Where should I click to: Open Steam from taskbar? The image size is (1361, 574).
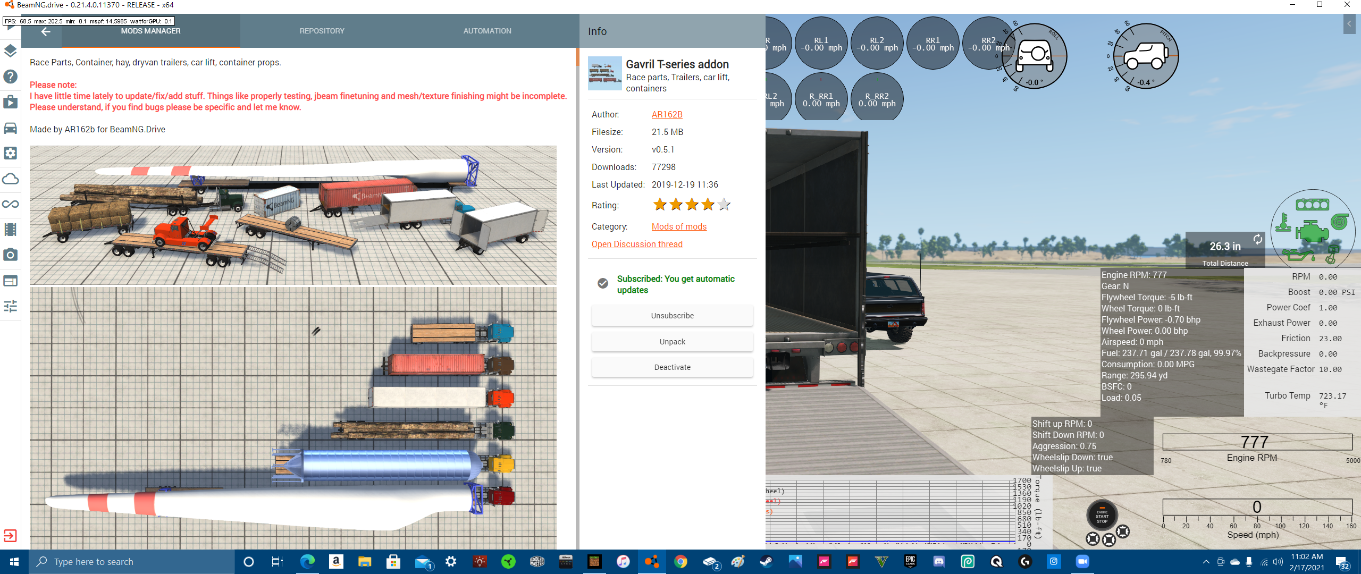pos(766,562)
